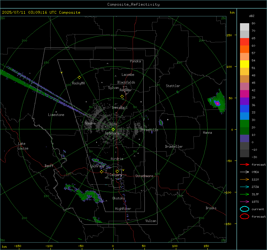Image resolution: width=267 pixels, height=250 pixels.
Task: Click the Stettler city label
Action: (x=173, y=86)
